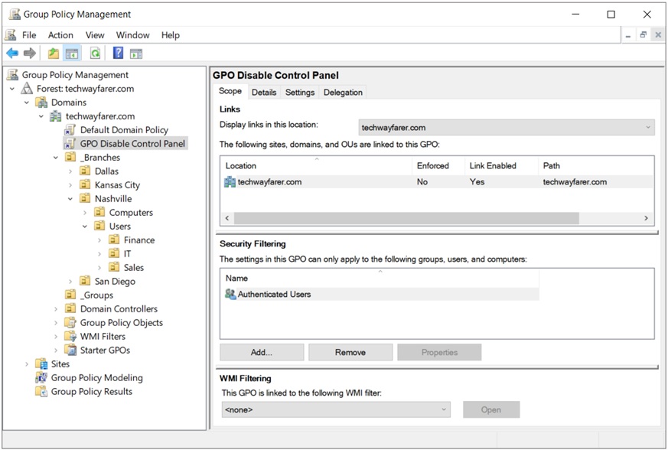
Task: Open Help via the blue question mark icon
Action: coord(118,53)
